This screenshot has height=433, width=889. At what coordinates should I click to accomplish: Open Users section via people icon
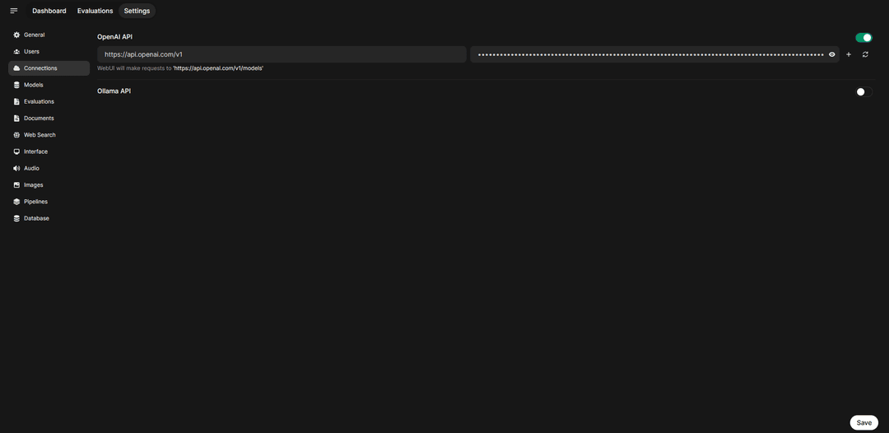(16, 52)
